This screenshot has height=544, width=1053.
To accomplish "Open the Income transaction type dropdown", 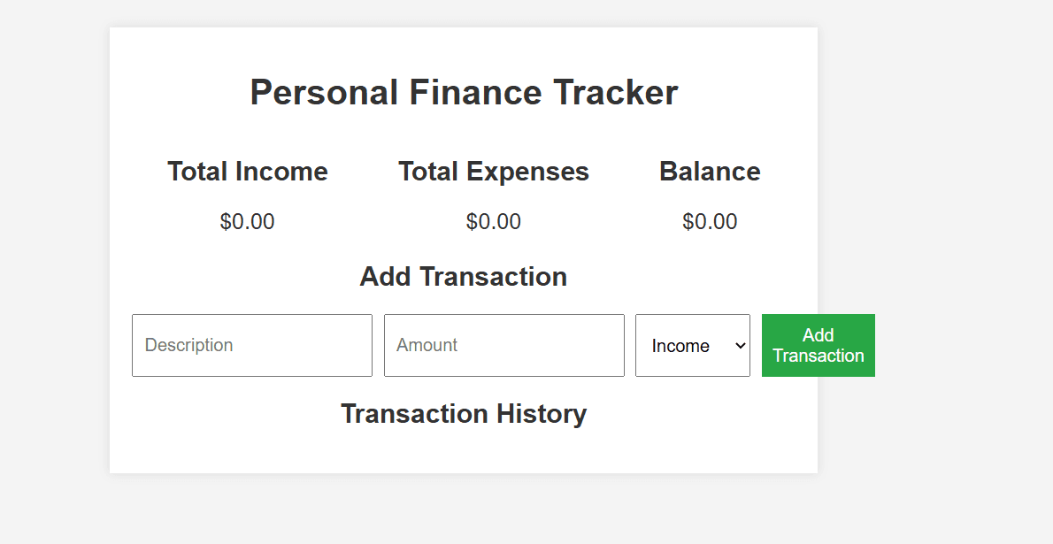I will (692, 345).
